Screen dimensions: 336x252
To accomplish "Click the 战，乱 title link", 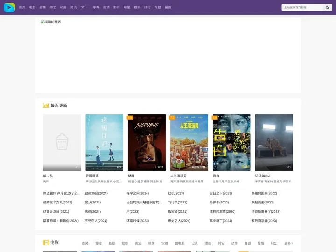I will pos(48,176).
